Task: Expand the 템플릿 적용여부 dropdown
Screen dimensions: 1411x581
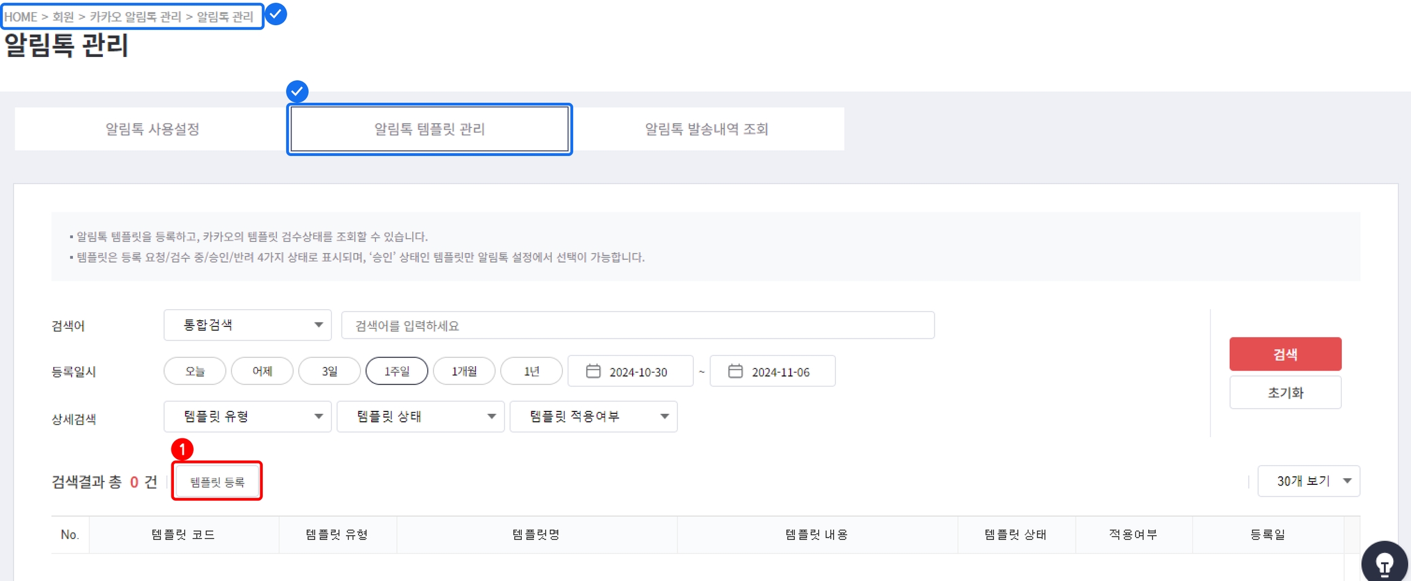Action: tap(593, 416)
